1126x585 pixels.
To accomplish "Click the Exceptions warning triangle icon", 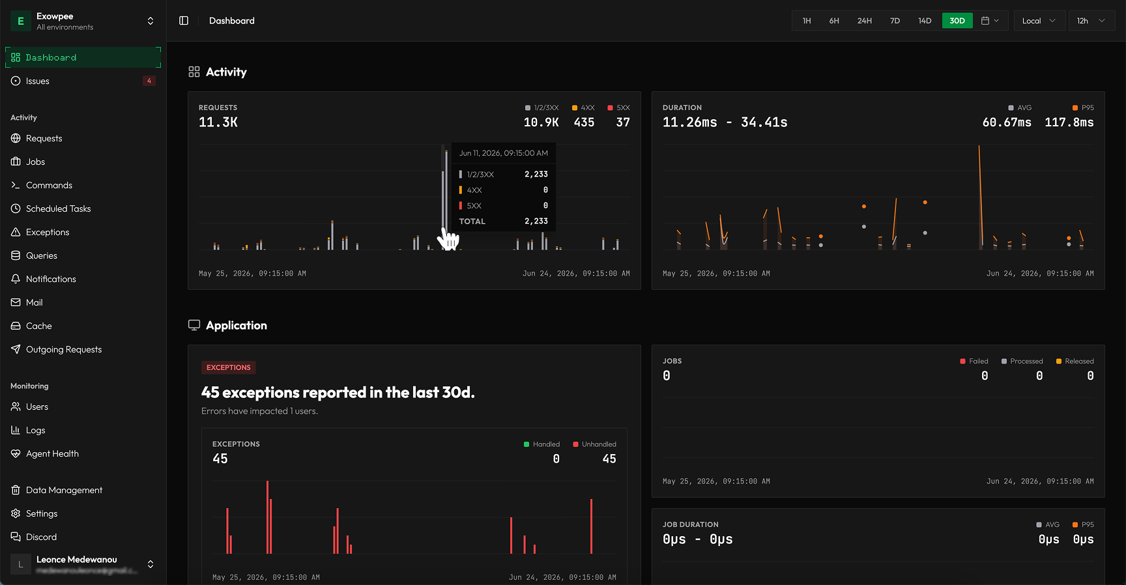I will pyautogui.click(x=16, y=232).
